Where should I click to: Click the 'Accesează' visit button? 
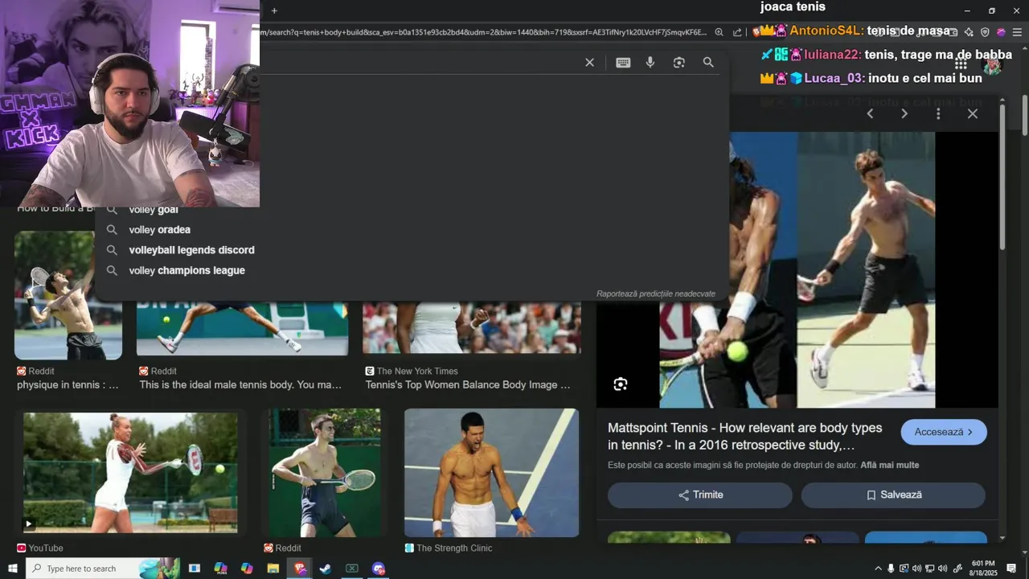pos(944,432)
